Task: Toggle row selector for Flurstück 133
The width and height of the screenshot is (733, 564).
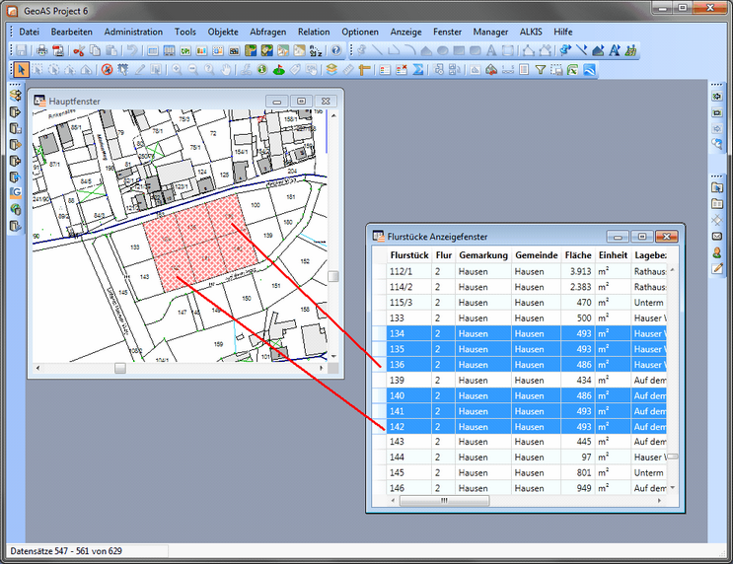Action: pyautogui.click(x=380, y=318)
